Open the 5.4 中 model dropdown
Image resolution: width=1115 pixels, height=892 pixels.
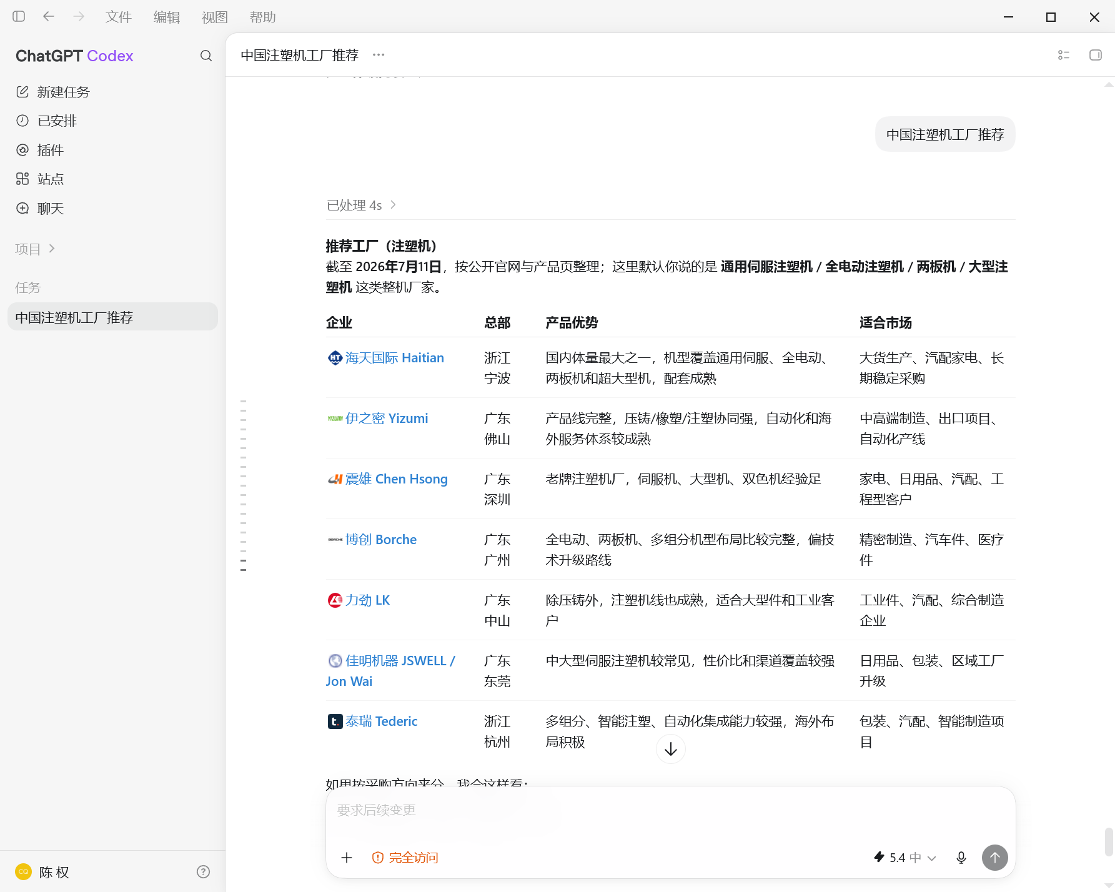point(905,858)
